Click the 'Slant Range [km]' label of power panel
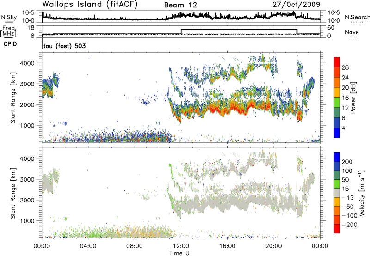The image size is (370, 256). click(x=13, y=98)
